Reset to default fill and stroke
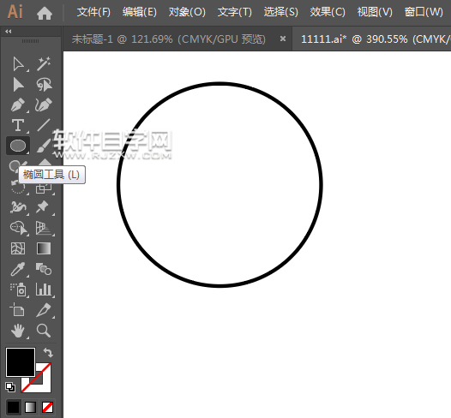Viewport: 451px width, 418px height. click(10, 387)
